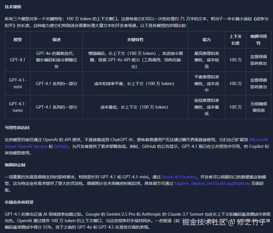This screenshot has width=273, height=233.
Task: Open the Microsoft Azure OpenAI Service link
Action: pos(26,146)
